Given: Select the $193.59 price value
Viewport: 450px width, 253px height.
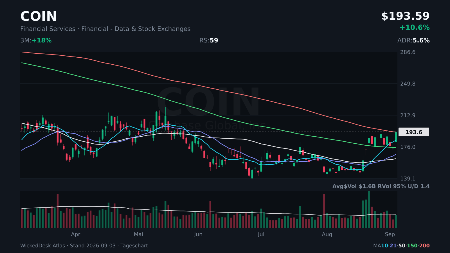Looking at the screenshot, I should [405, 16].
